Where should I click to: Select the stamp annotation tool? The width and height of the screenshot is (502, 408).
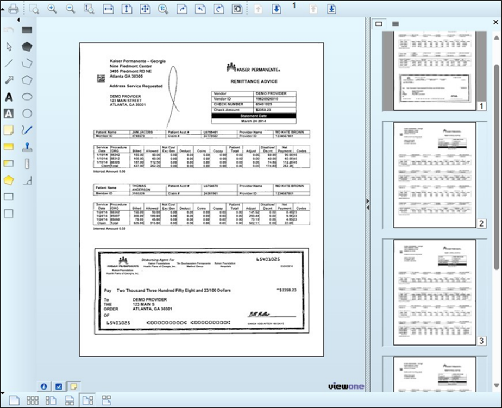point(27,147)
